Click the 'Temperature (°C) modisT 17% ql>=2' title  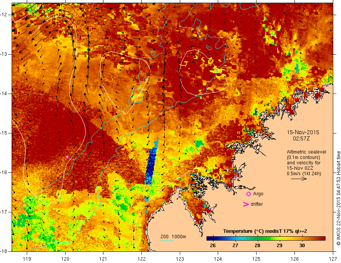265,231
